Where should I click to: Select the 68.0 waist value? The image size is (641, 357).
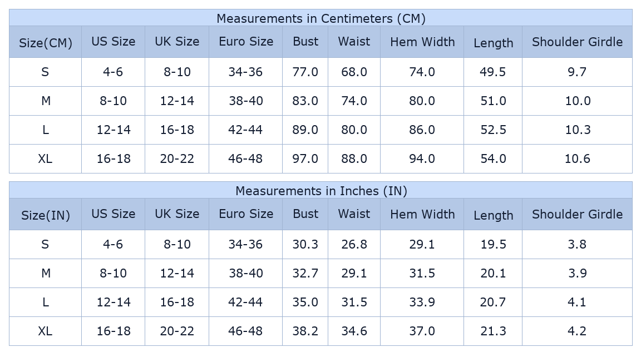(354, 72)
